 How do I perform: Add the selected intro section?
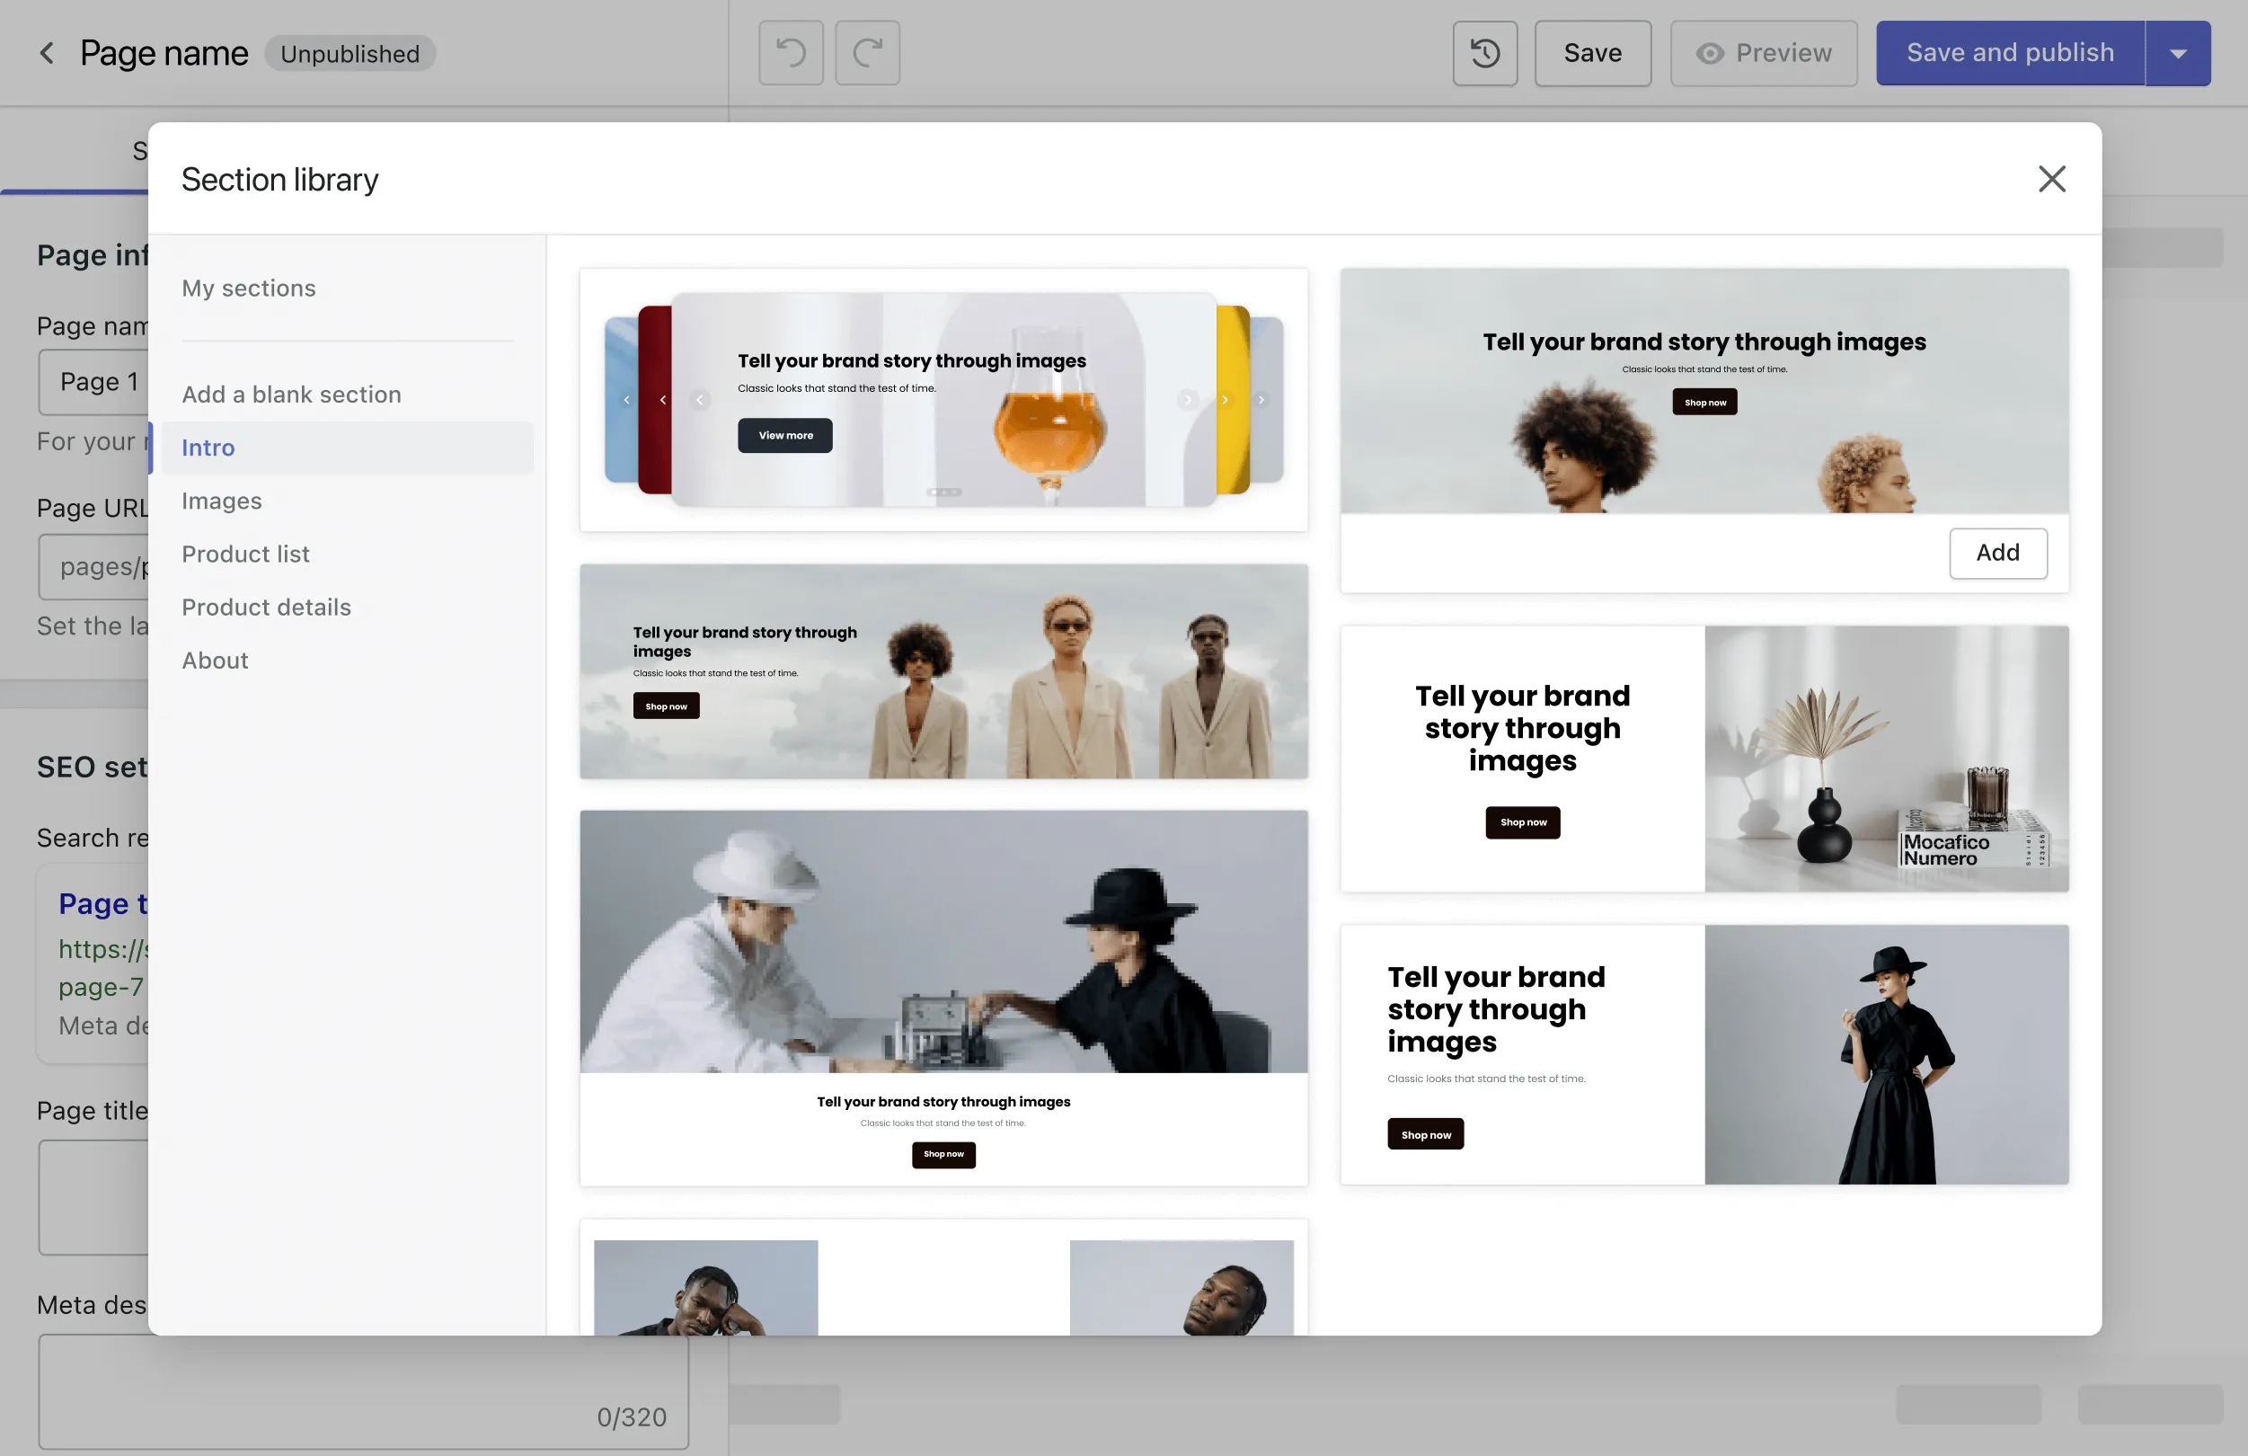1997,553
